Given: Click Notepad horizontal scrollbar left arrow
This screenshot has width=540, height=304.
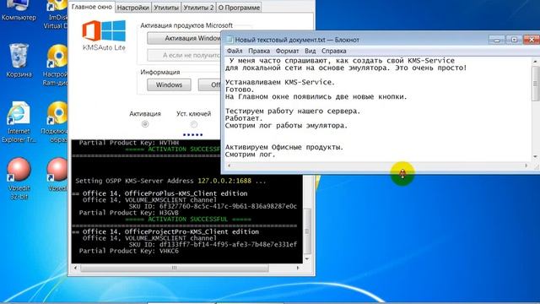Looking at the screenshot, I should click(x=229, y=166).
